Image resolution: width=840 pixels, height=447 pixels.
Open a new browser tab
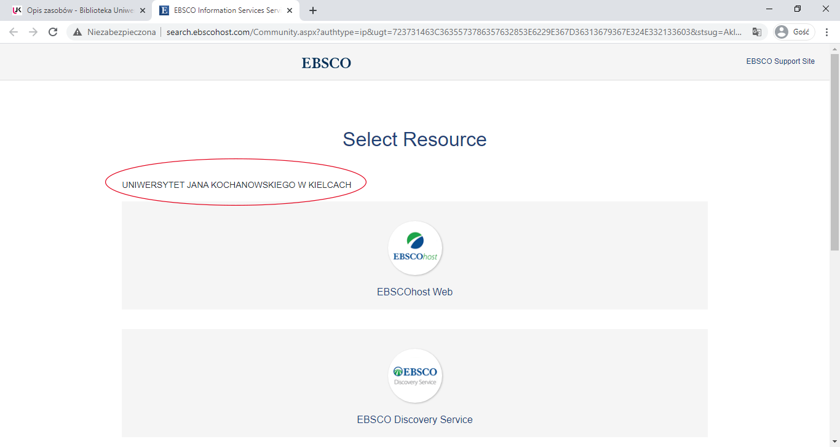click(313, 10)
